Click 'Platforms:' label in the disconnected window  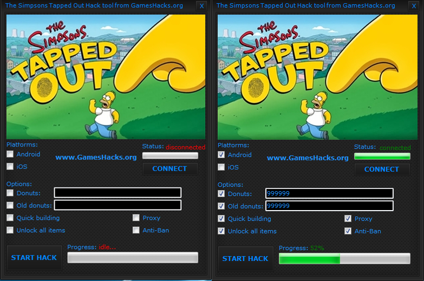pyautogui.click(x=22, y=145)
